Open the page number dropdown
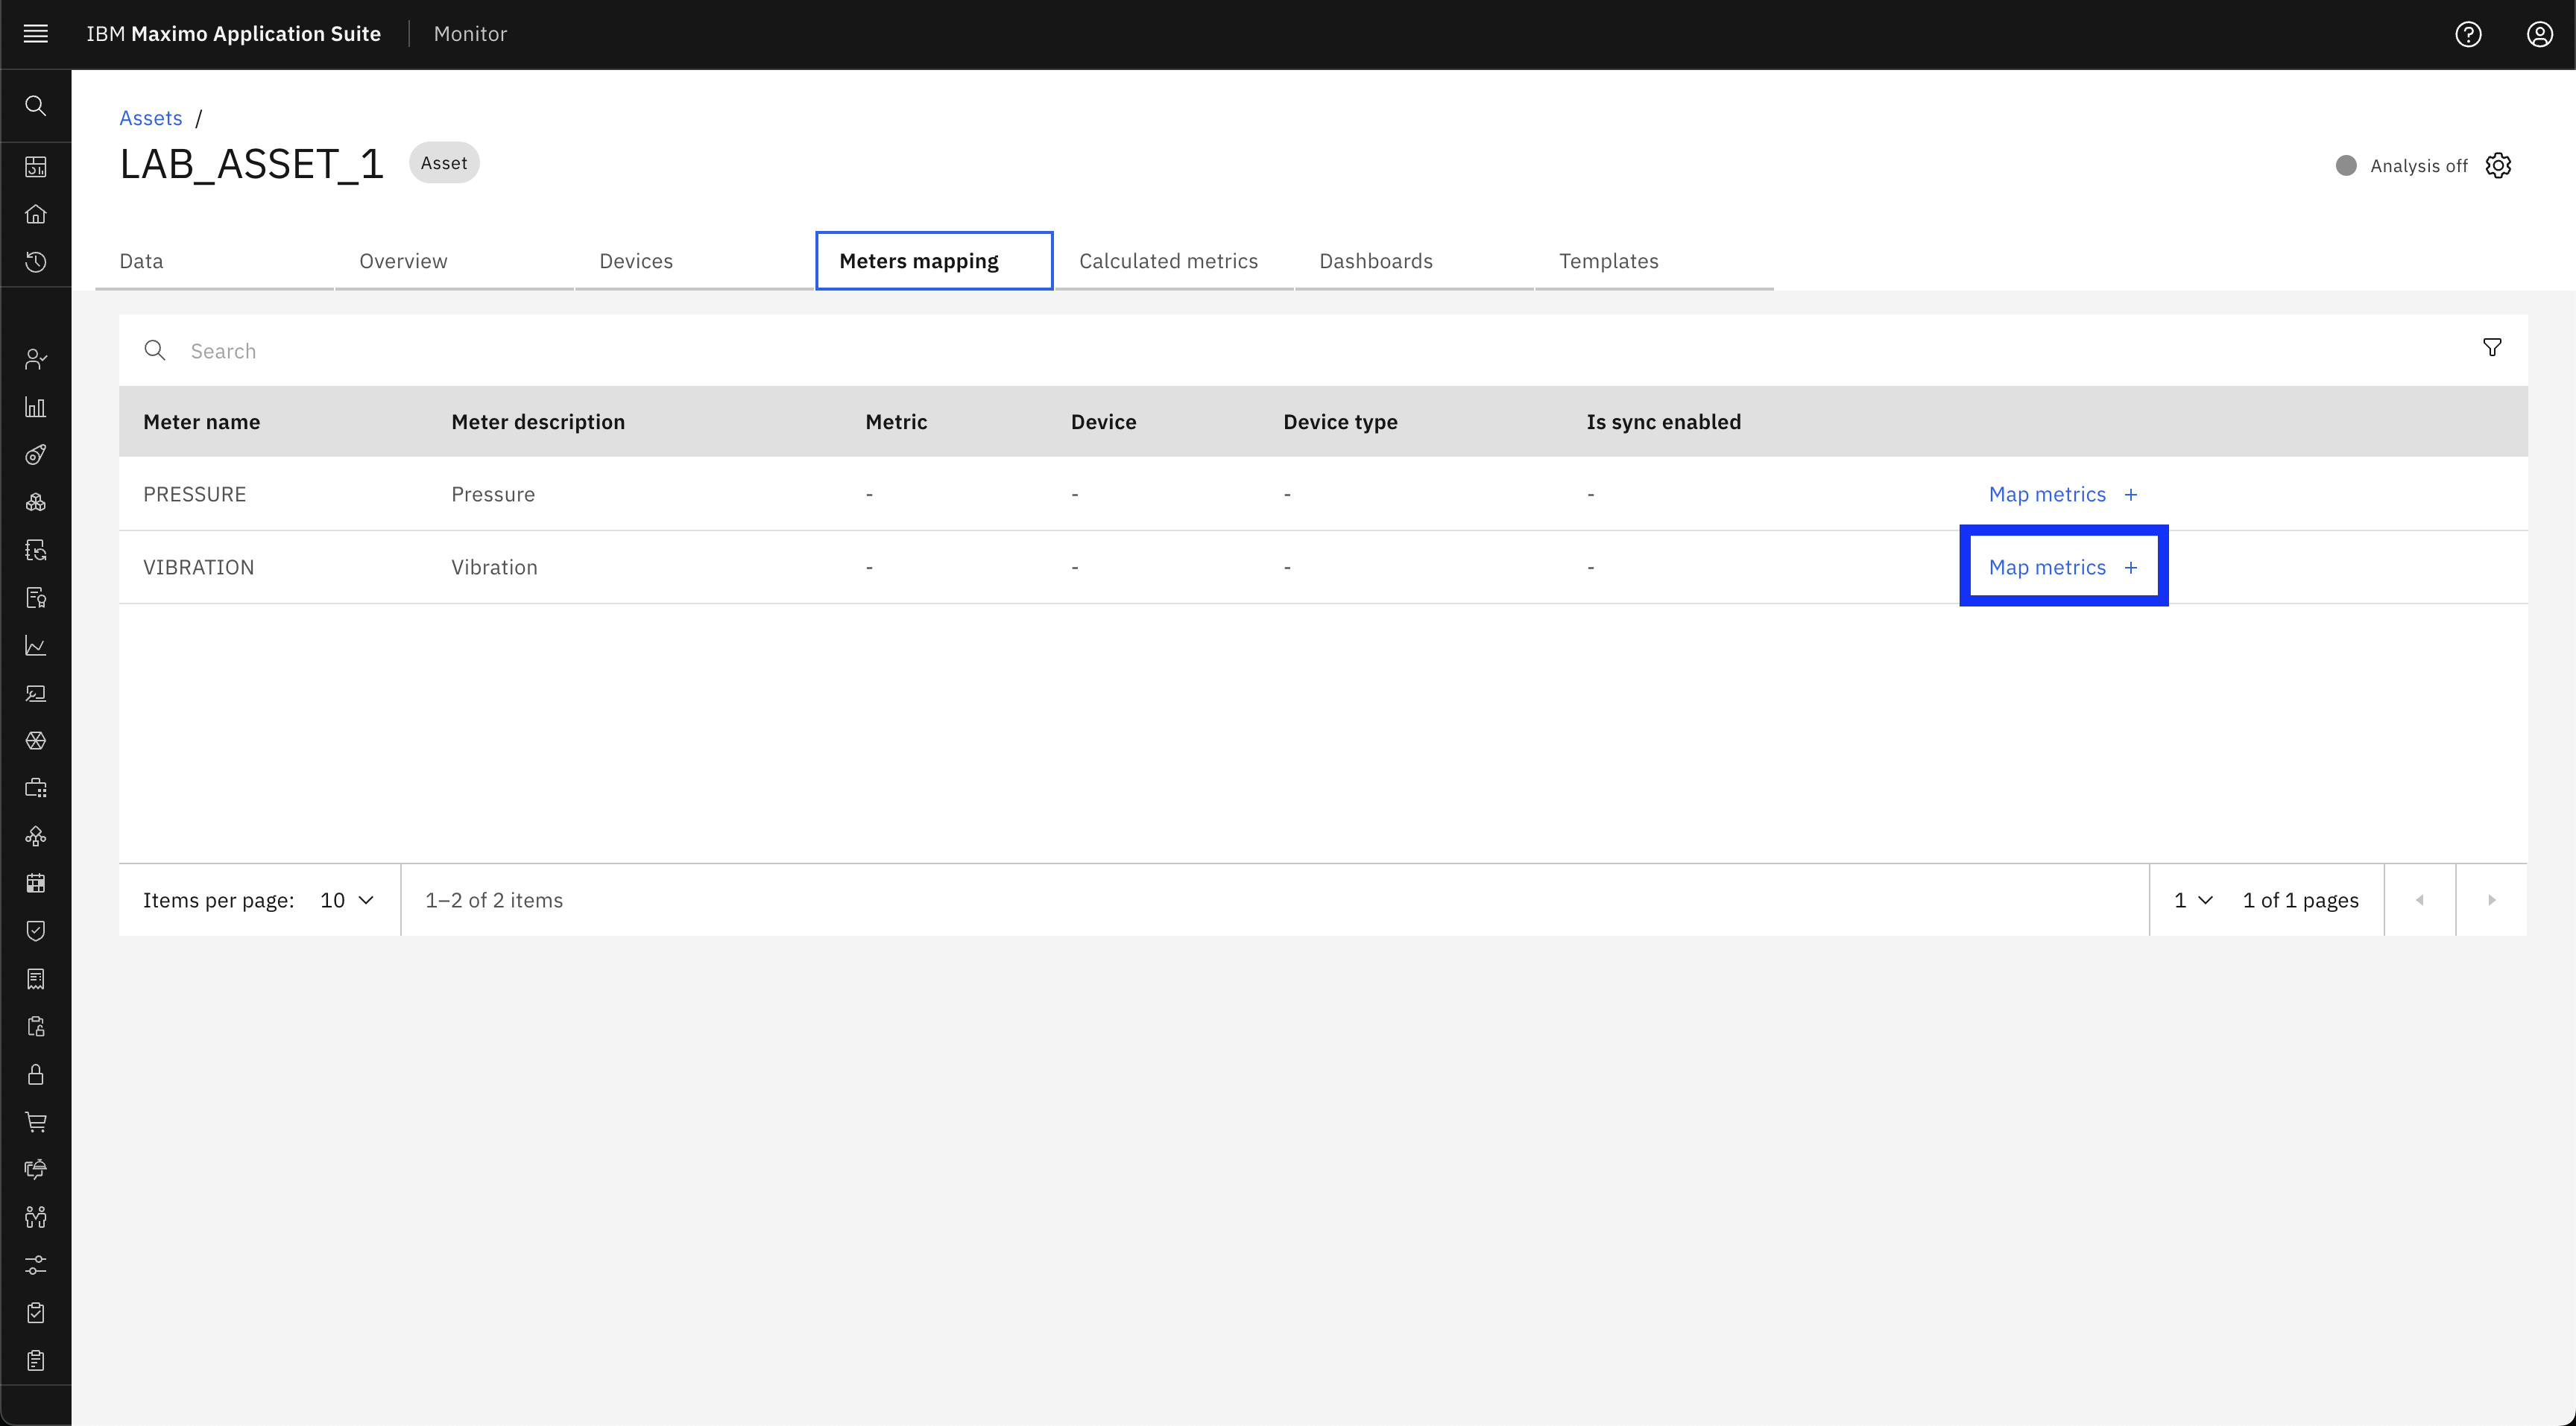2576x1426 pixels. pos(2193,900)
